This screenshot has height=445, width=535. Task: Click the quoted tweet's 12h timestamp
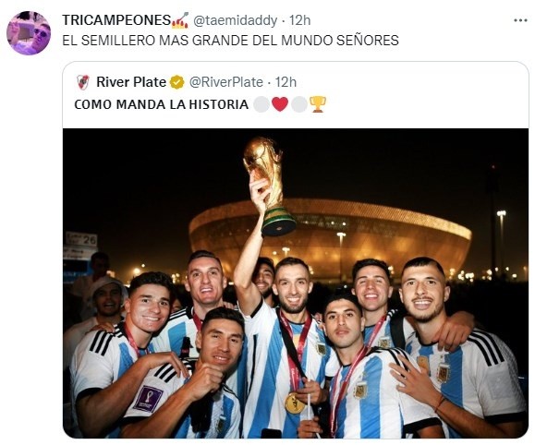coord(286,82)
